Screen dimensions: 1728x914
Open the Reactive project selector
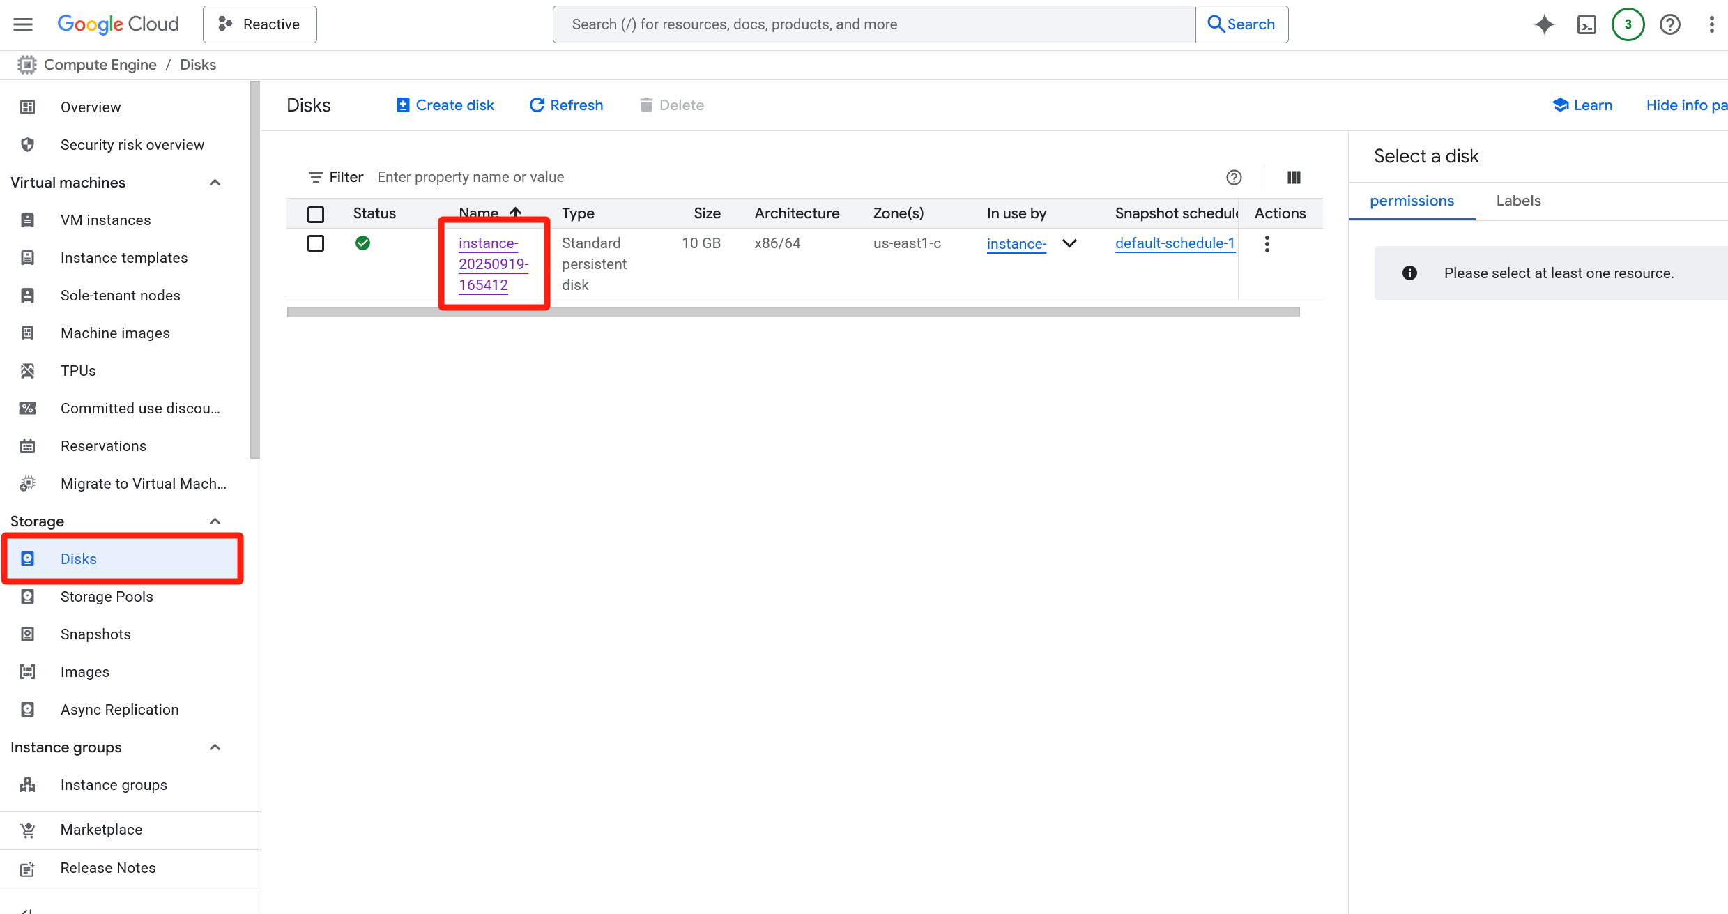259,24
